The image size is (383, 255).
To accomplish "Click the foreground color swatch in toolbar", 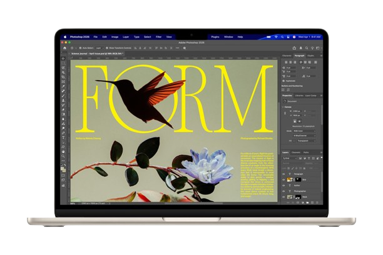I will (63, 167).
